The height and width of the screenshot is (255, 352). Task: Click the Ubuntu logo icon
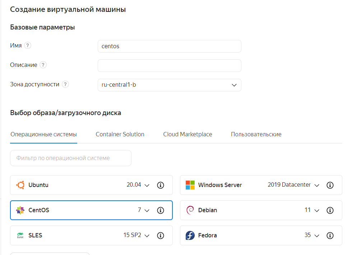pos(20,185)
